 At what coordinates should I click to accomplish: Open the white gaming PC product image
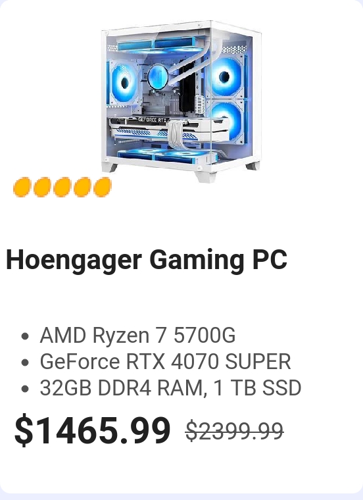pyautogui.click(x=181, y=101)
